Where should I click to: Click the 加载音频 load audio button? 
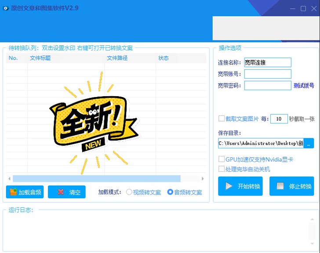pos(25,192)
